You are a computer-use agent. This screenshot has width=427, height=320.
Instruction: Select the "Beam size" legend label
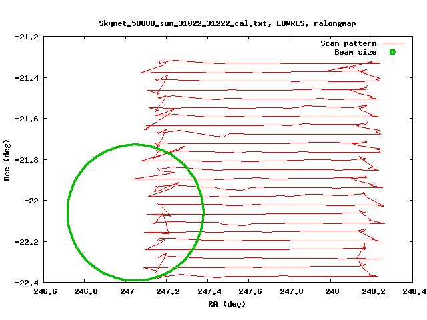(x=356, y=52)
